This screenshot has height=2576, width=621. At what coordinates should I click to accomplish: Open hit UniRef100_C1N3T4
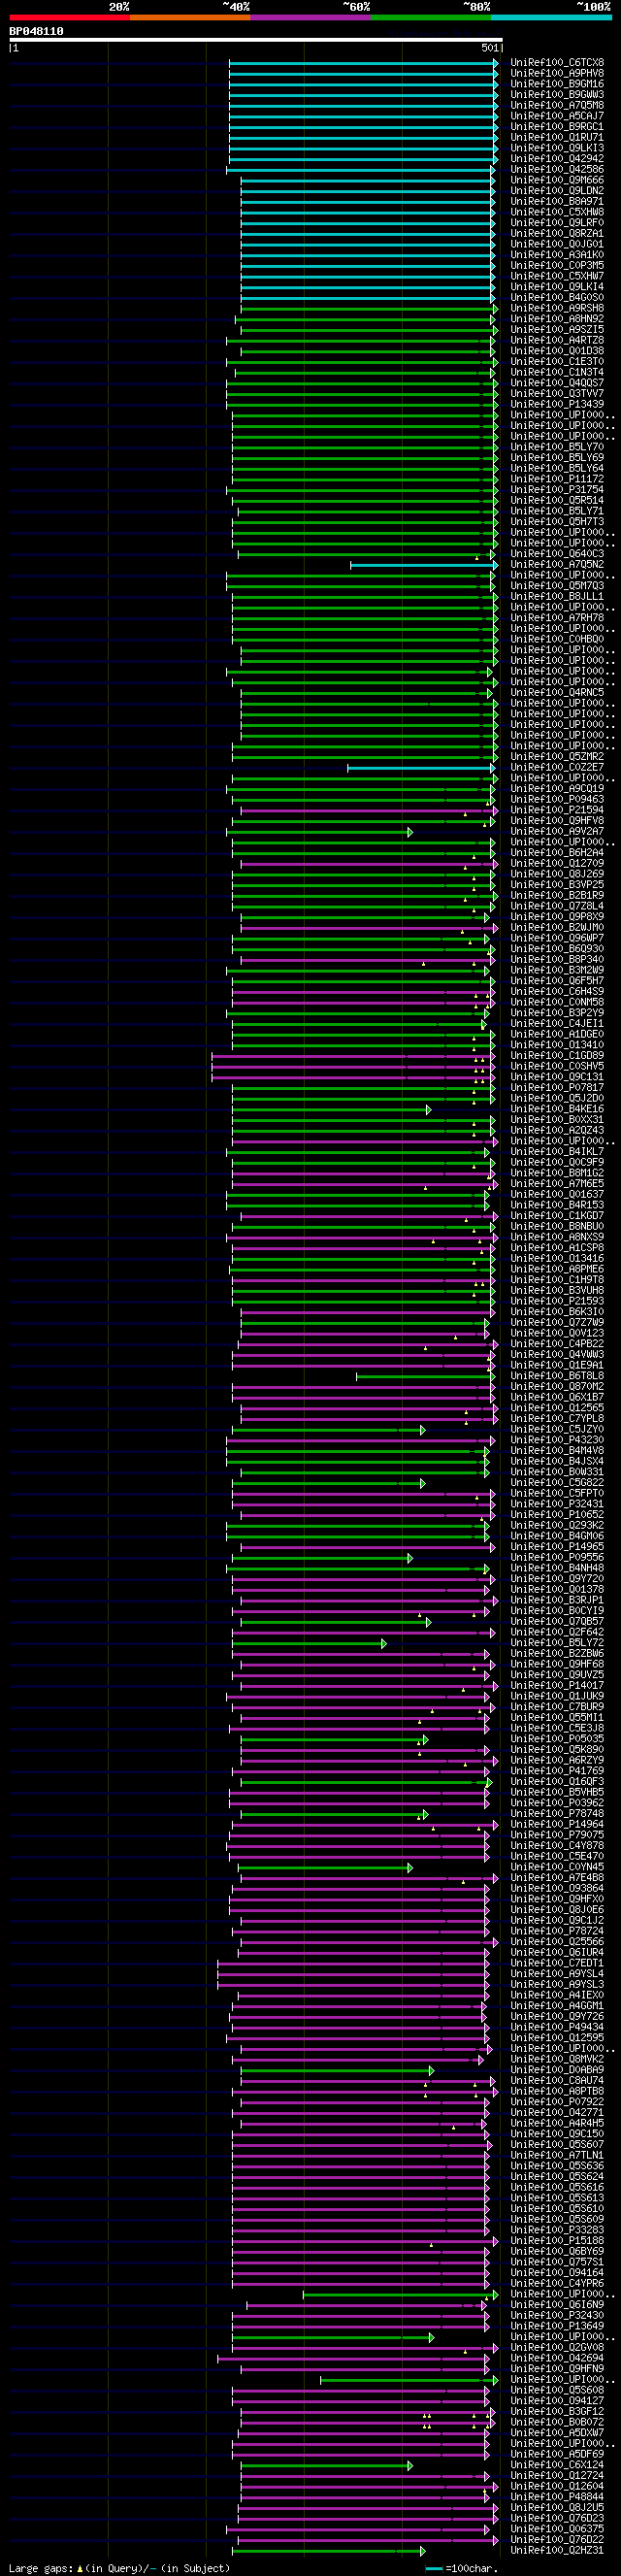(x=557, y=372)
